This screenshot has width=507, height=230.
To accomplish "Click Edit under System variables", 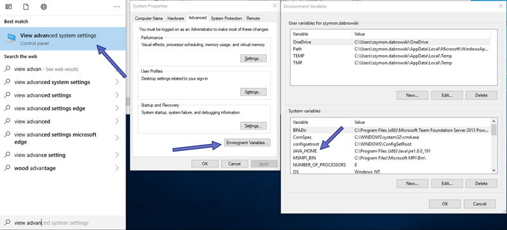I will click(447, 183).
